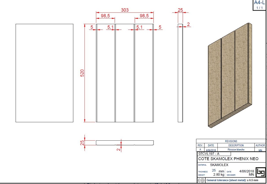
Task: Click the REVISIONS table header
Action: [231, 141]
